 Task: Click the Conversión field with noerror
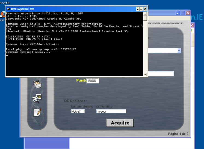pos(111,111)
